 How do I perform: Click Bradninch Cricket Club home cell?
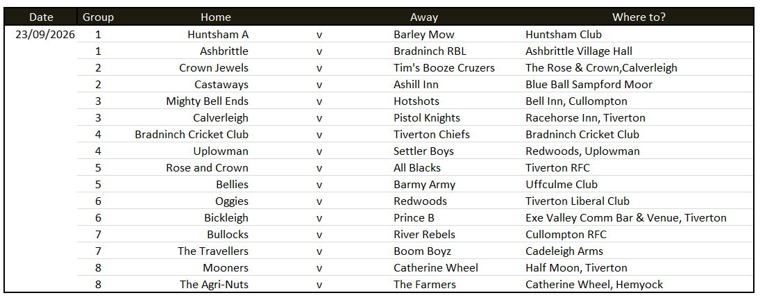[x=192, y=134]
